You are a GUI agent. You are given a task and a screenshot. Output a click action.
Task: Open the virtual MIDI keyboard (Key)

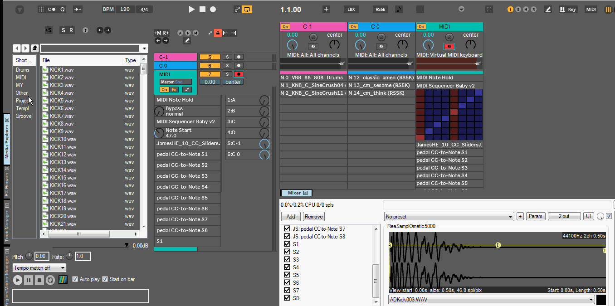click(x=568, y=10)
